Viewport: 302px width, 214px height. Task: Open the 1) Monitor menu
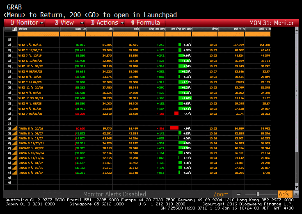(24, 23)
